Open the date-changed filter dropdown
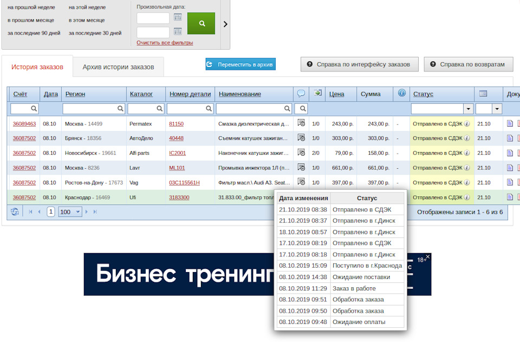This screenshot has height=357, width=520. (x=497, y=109)
